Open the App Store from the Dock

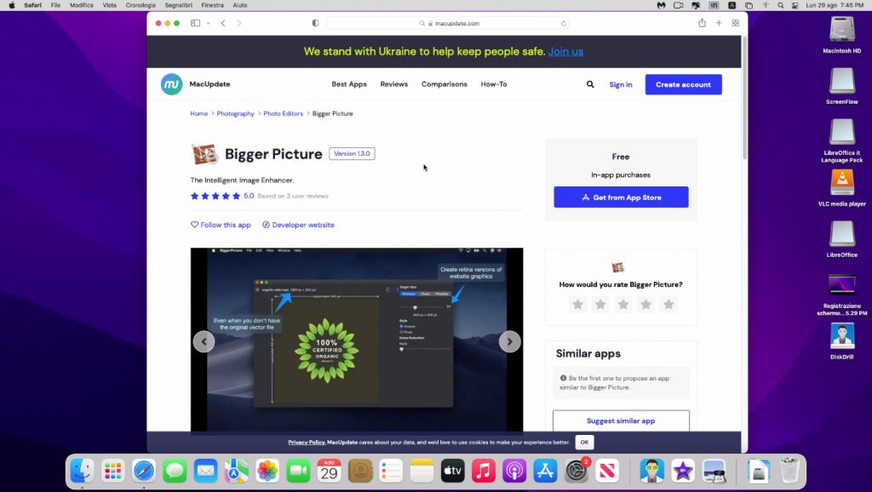tap(545, 469)
